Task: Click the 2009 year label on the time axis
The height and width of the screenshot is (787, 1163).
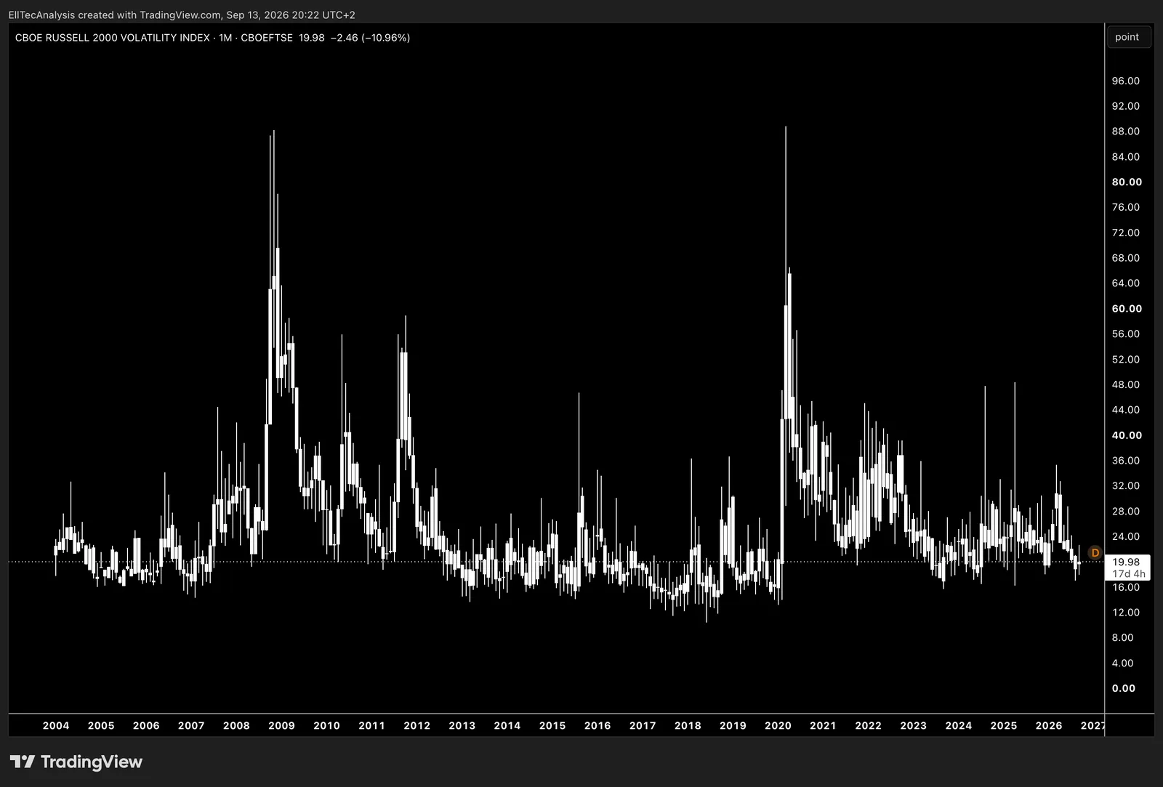Action: tap(281, 725)
